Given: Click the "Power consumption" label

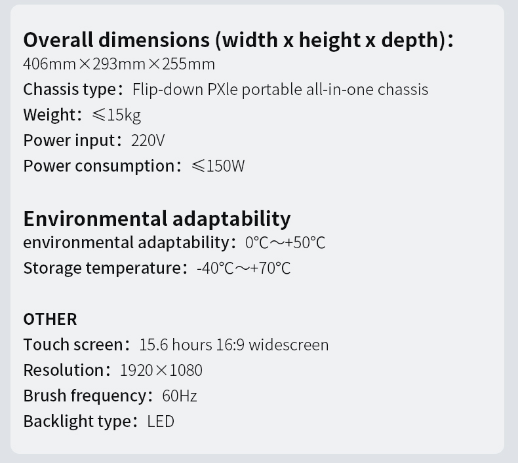Looking at the screenshot, I should 99,166.
